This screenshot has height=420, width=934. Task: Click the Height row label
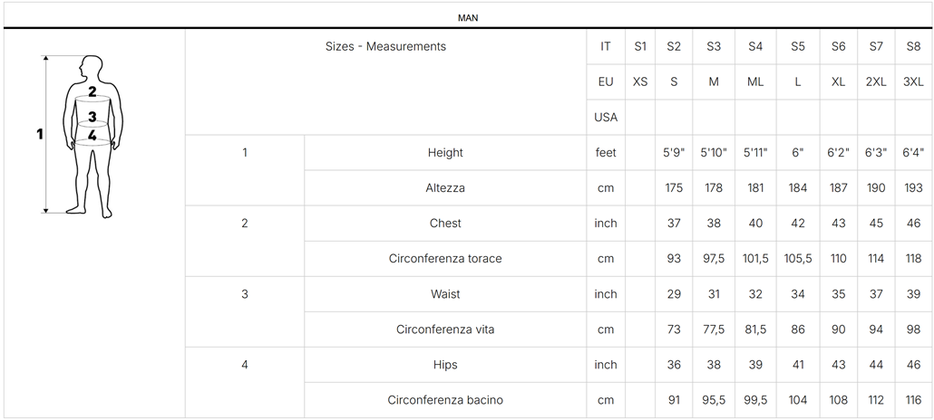tap(445, 153)
